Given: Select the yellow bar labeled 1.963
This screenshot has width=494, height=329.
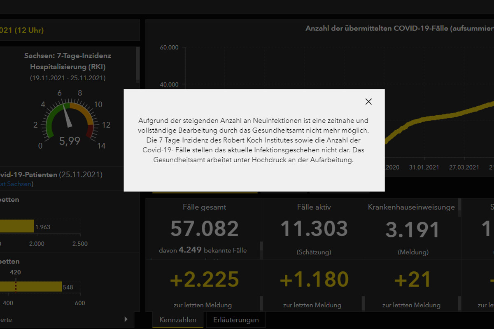Looking at the screenshot, I should click(x=16, y=226).
